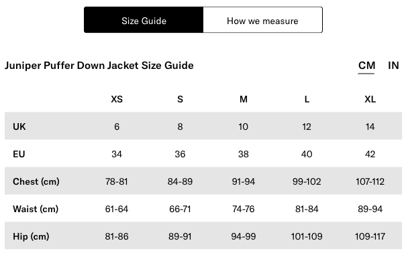Click the XL size column header
The image size is (406, 253).
[x=370, y=99]
